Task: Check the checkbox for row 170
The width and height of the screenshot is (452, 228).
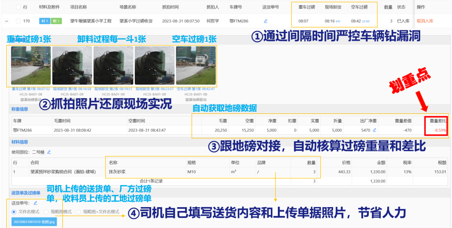Action: [x=18, y=21]
